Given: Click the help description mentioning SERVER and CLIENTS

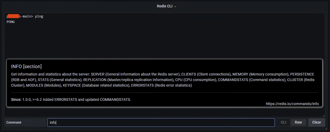Looking at the screenshot, I should tap(163, 80).
